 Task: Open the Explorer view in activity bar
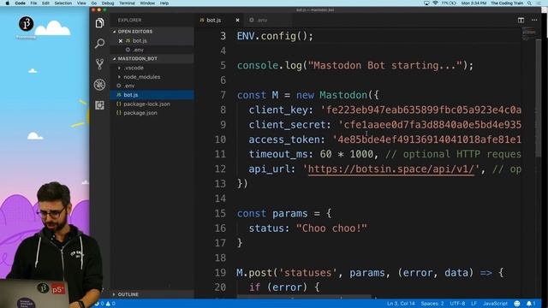pos(99,23)
